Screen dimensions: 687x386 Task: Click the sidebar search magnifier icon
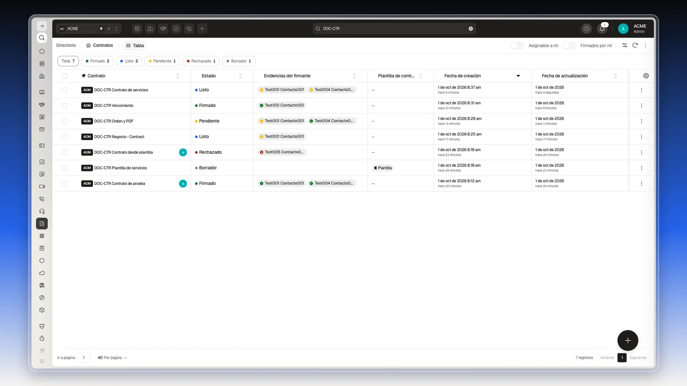42,38
